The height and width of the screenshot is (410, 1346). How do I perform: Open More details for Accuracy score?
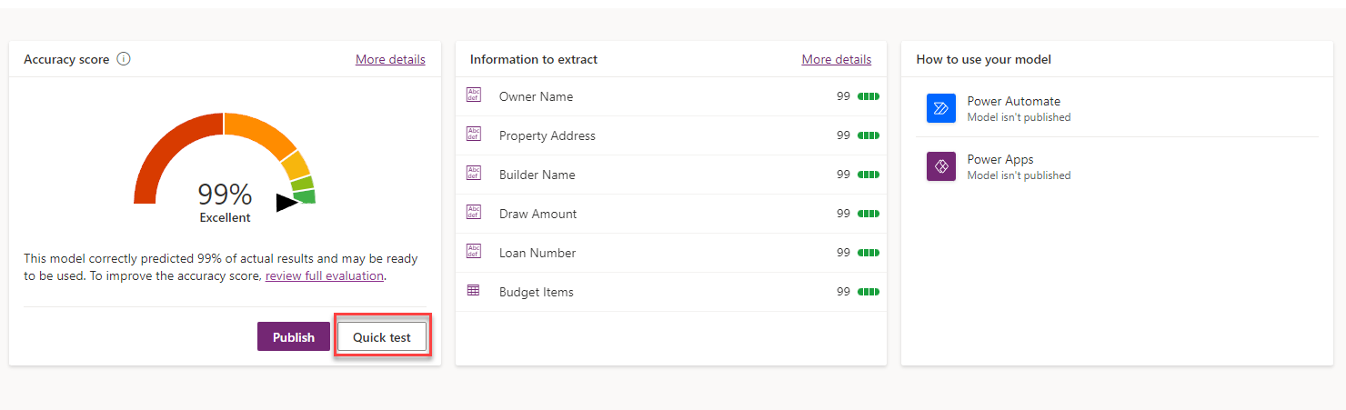click(x=390, y=59)
